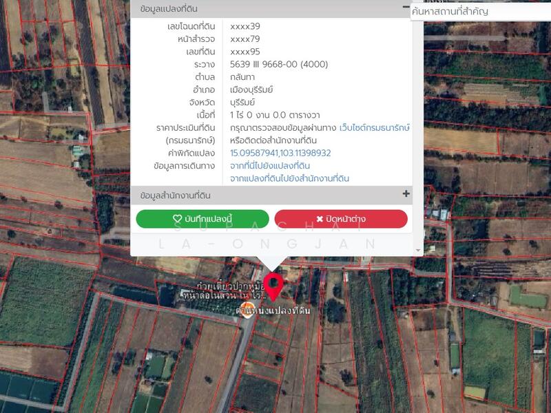This screenshot has height=413, width=551.
Task: Click the ข้อมูลแปลงที่ดิน header title
Action: coord(169,9)
